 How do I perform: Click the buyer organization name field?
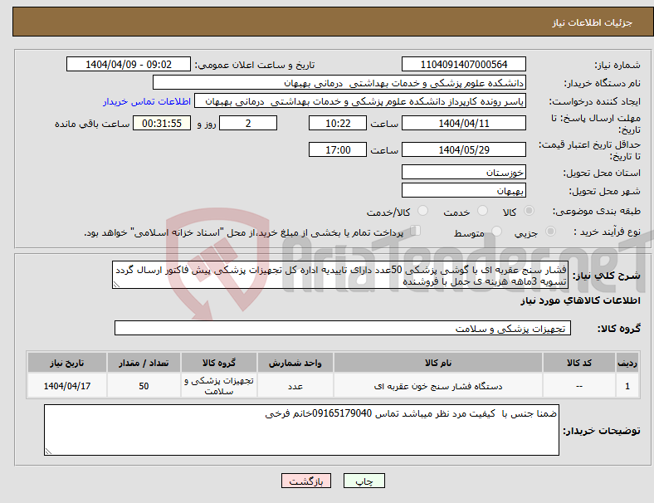[x=339, y=82]
